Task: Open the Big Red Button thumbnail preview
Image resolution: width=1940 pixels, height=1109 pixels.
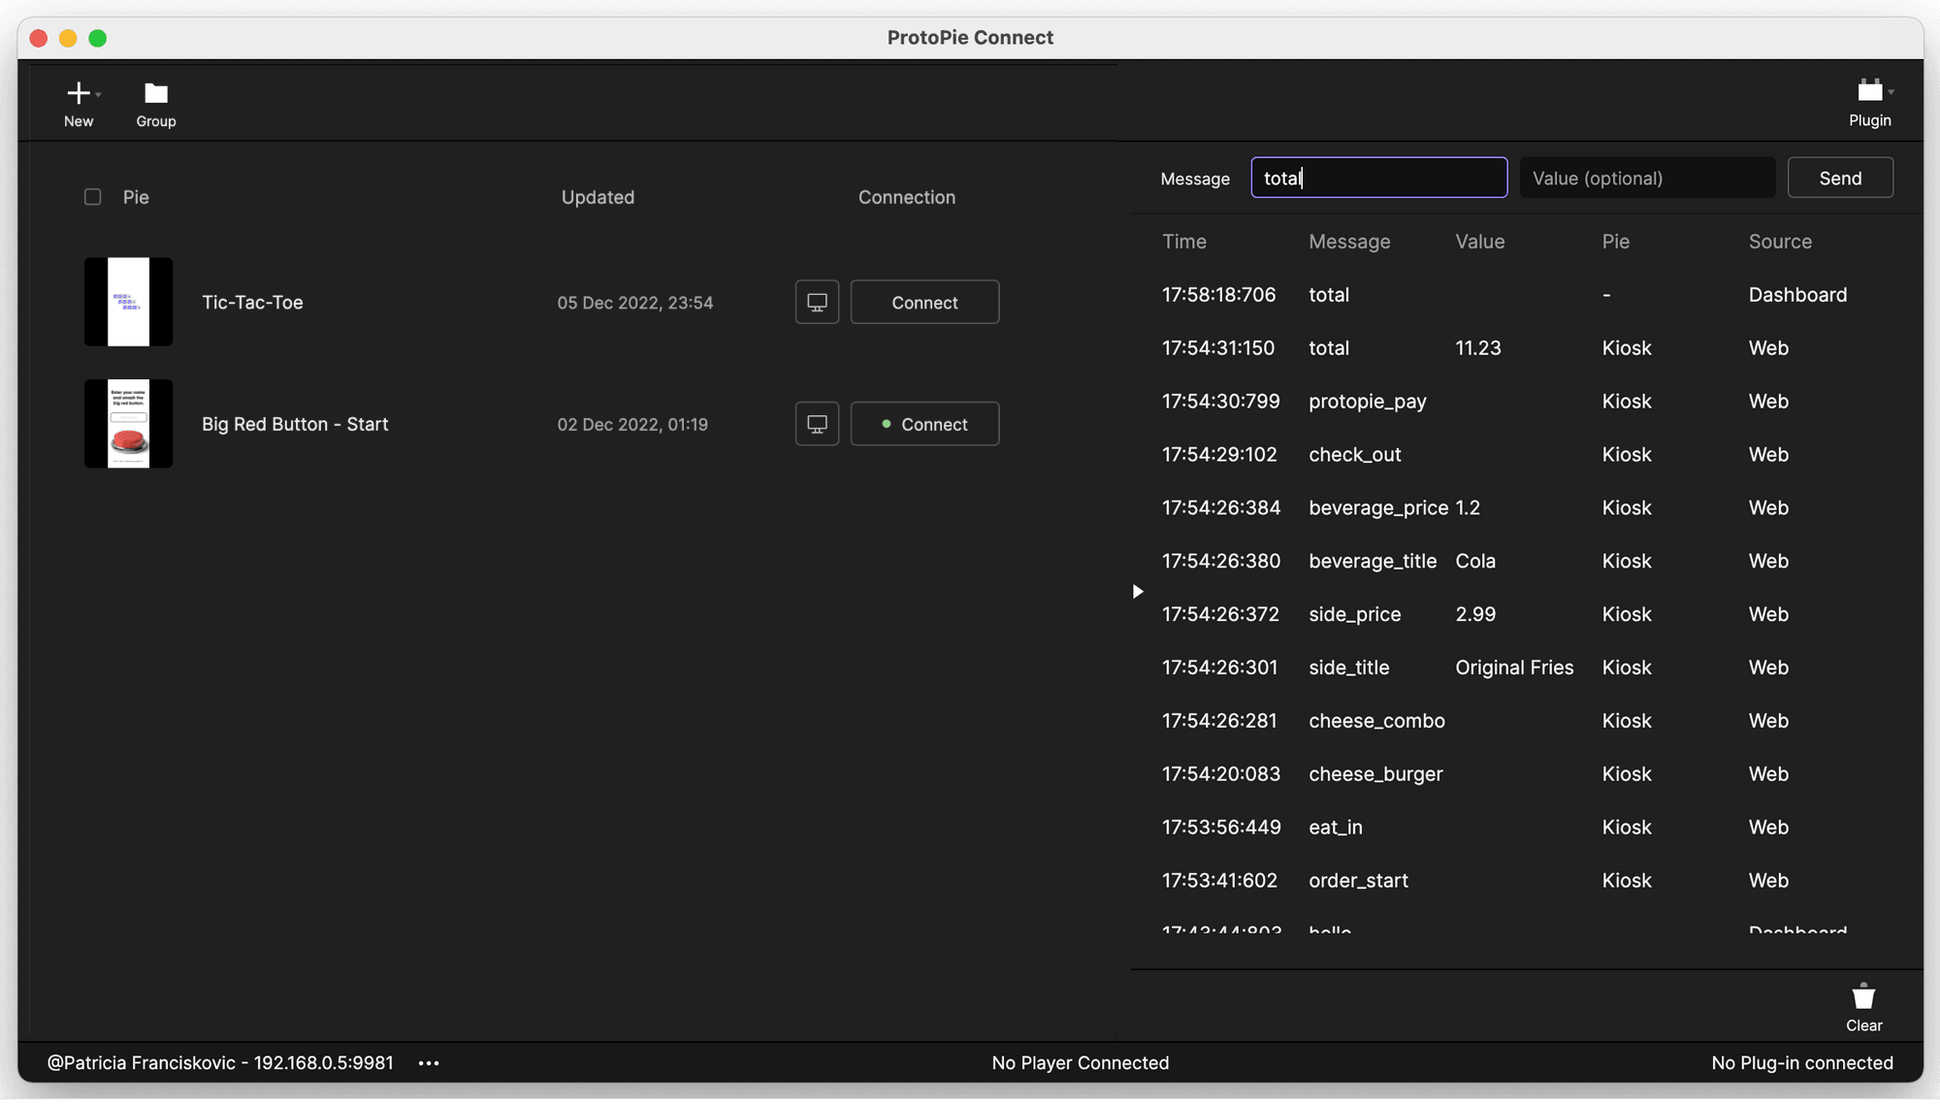Action: [128, 423]
